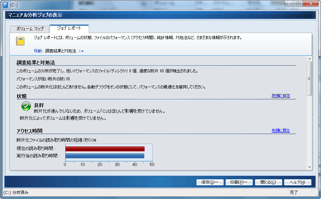
Task: Expand the 移動 section dropdown arrow
Action: 82,51
